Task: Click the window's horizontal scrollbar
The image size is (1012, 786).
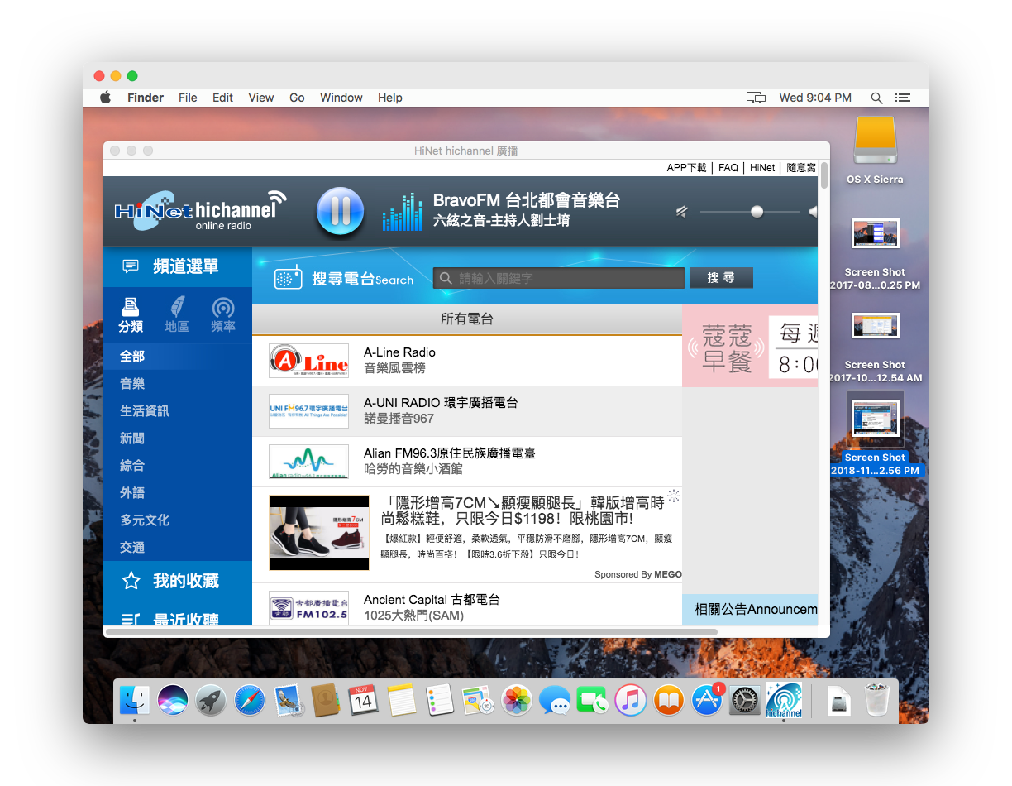Action: click(x=413, y=632)
